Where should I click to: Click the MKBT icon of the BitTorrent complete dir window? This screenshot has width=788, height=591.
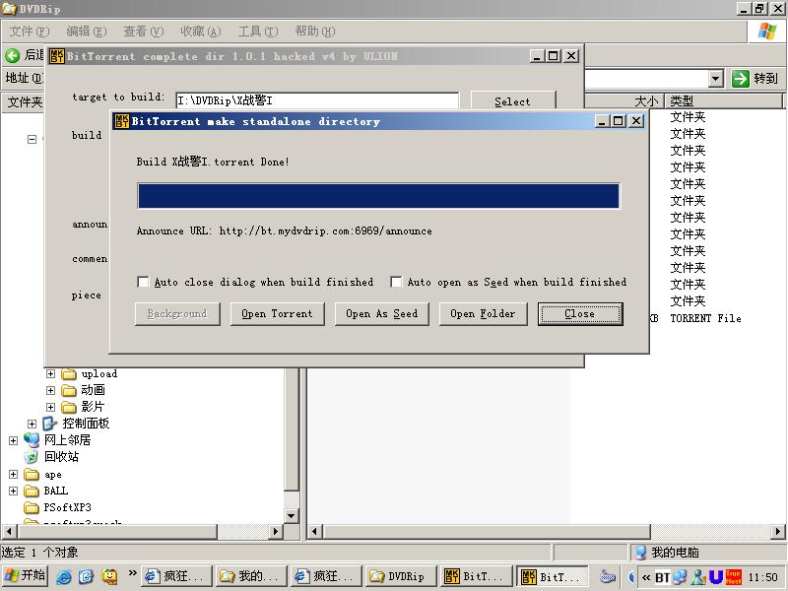tap(57, 56)
